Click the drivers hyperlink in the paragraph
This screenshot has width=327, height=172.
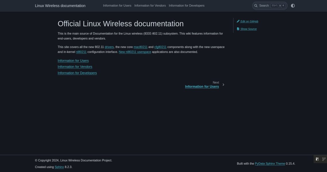(109, 47)
